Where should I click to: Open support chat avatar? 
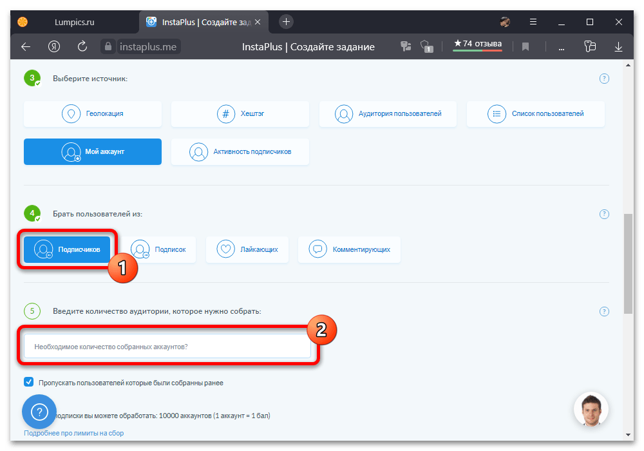[591, 408]
